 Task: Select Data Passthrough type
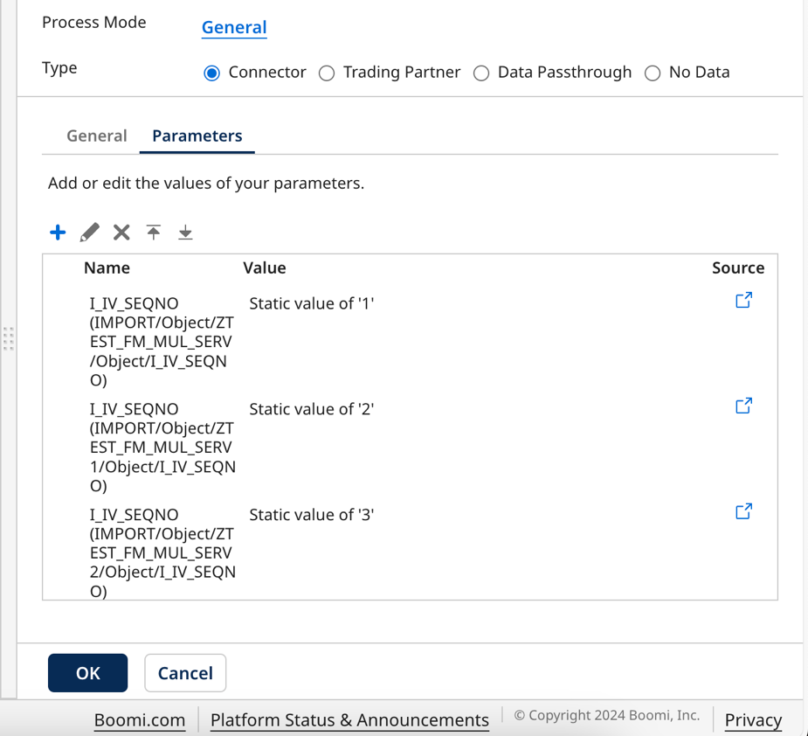(481, 73)
